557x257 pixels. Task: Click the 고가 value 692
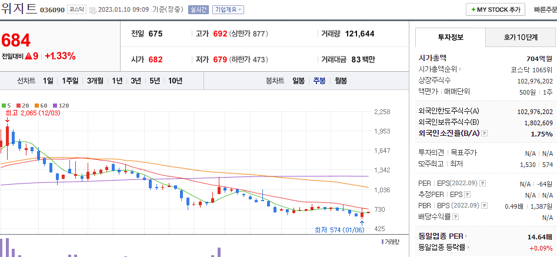[220, 34]
